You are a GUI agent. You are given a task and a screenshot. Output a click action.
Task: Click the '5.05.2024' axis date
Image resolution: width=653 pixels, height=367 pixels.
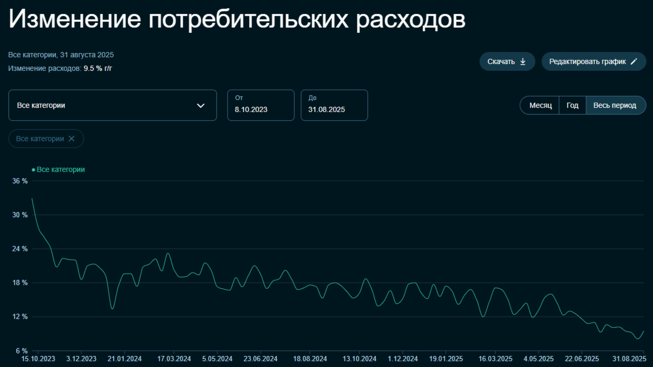point(217,359)
